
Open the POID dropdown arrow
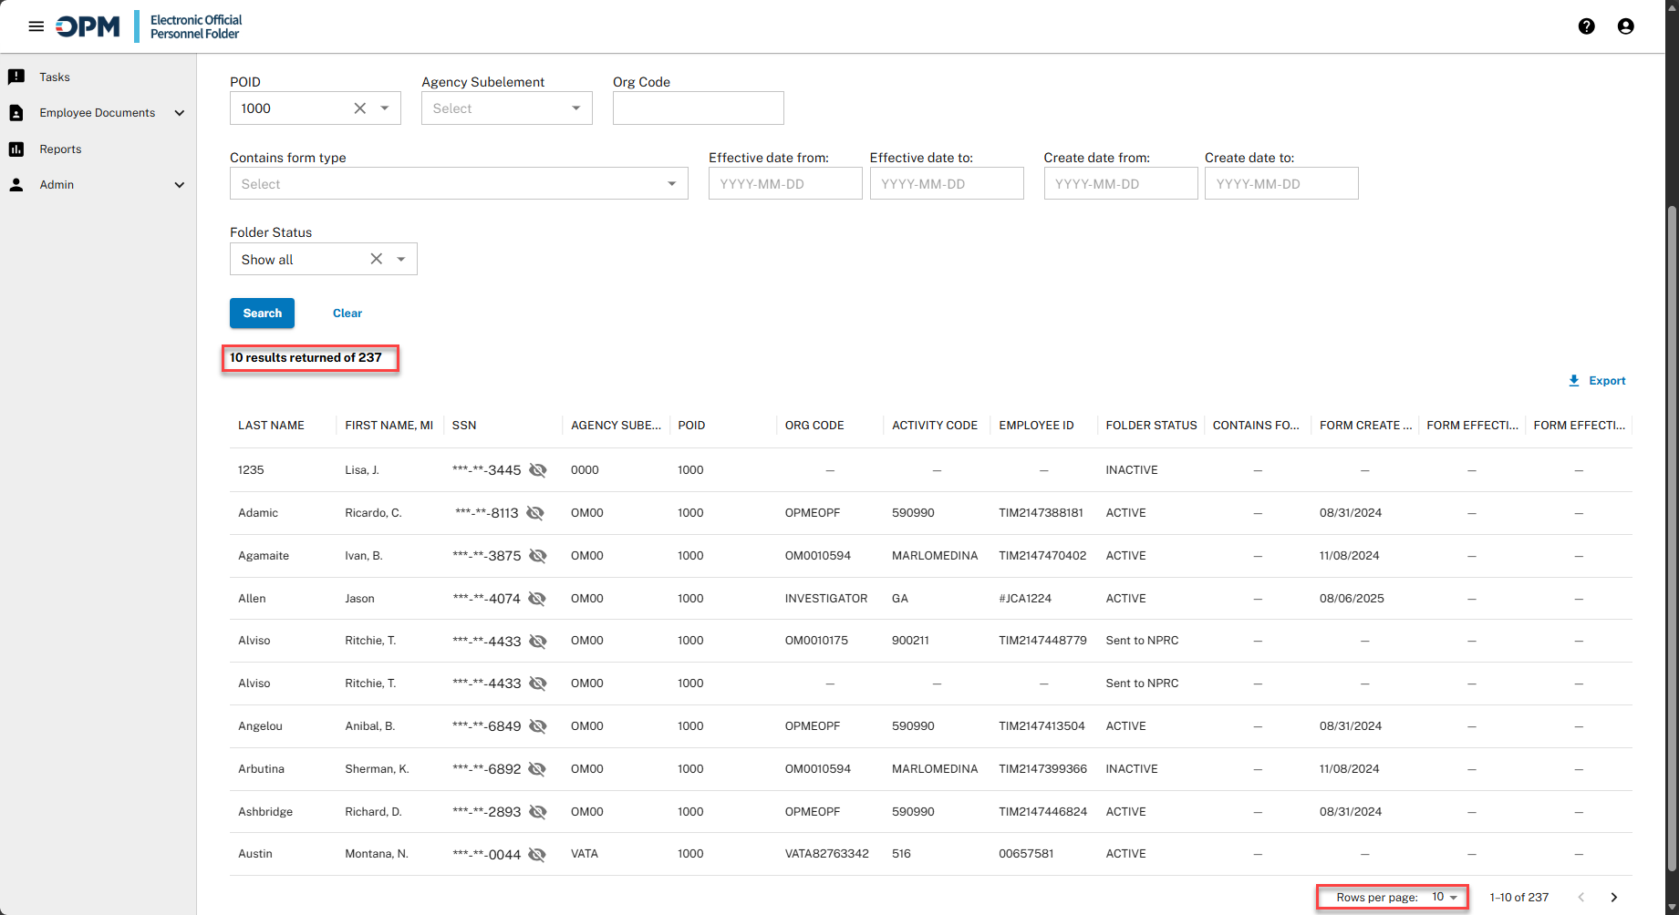[x=385, y=108]
